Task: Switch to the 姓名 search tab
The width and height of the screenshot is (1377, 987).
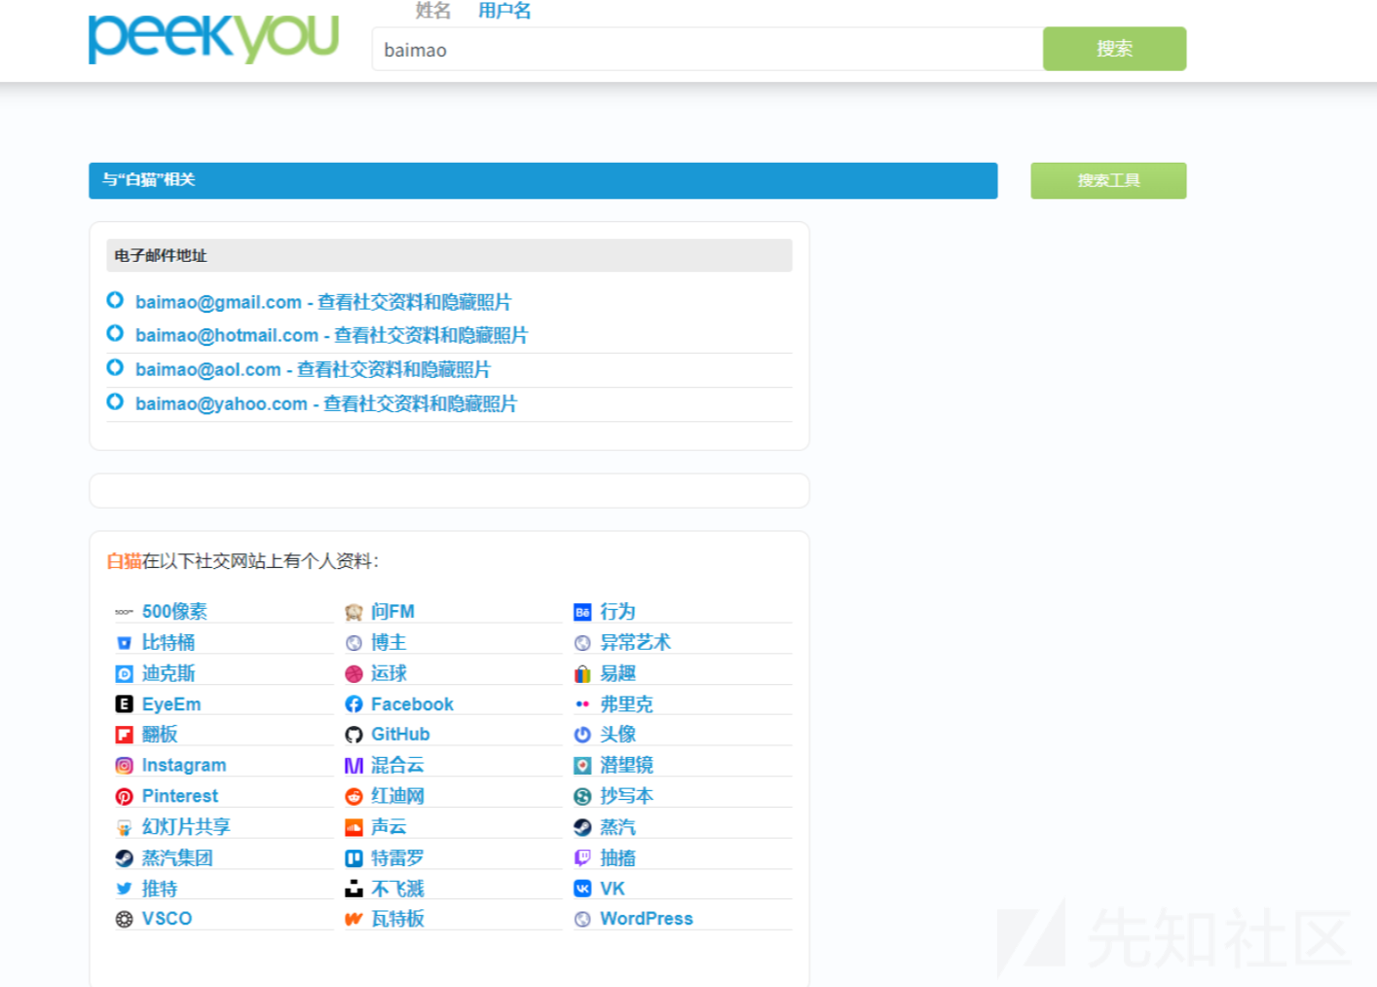Action: tap(432, 11)
